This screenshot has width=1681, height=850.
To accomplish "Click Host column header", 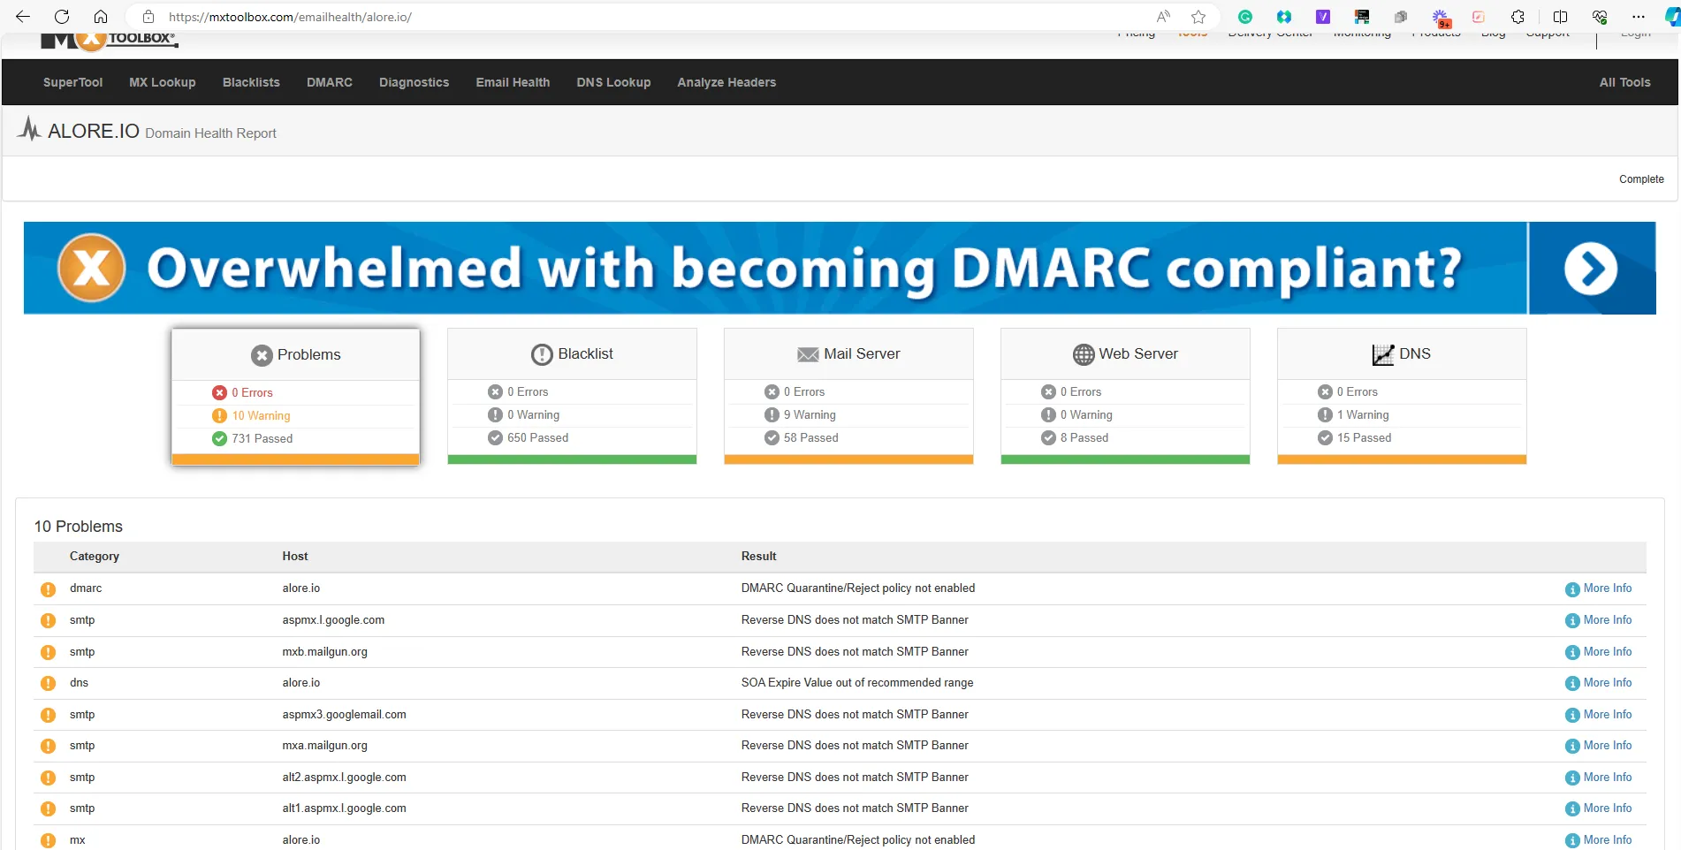I will 295,557.
